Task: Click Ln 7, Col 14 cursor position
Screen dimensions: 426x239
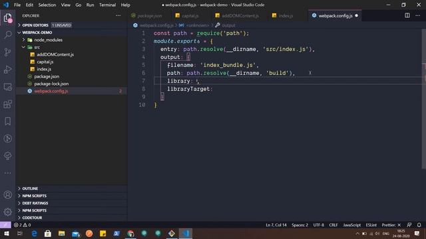Action: coord(276,225)
